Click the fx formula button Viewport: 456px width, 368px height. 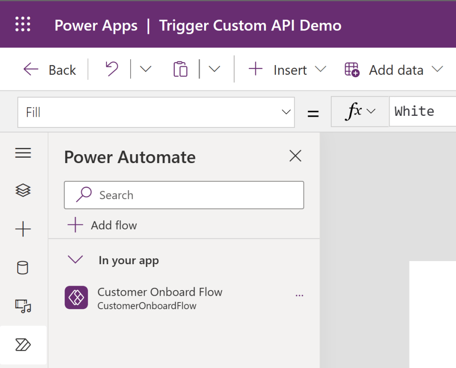click(x=360, y=111)
